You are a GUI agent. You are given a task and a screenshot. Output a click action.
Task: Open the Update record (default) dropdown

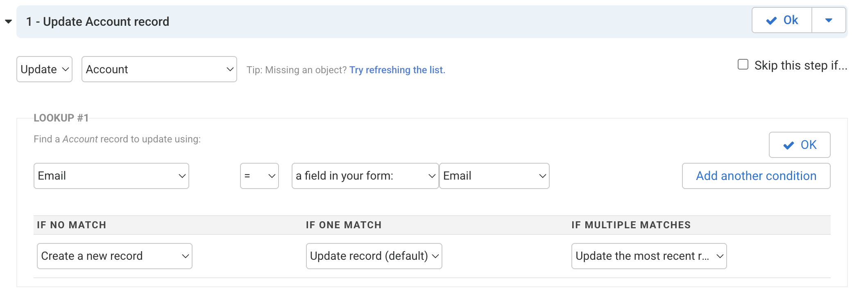(x=374, y=256)
